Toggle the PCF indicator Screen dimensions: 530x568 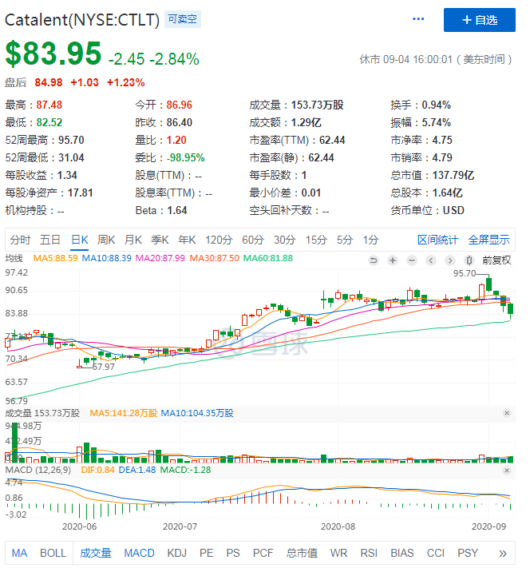click(x=263, y=553)
